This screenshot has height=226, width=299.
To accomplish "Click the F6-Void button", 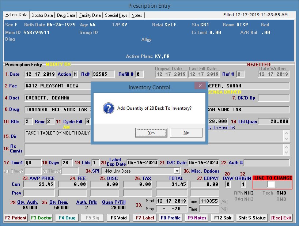I will click(119, 218).
